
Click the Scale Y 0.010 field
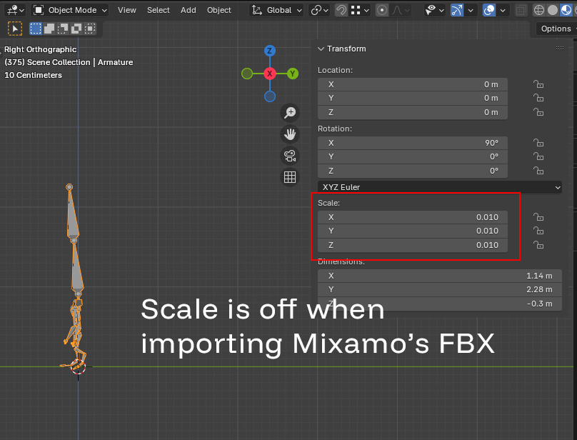point(413,231)
